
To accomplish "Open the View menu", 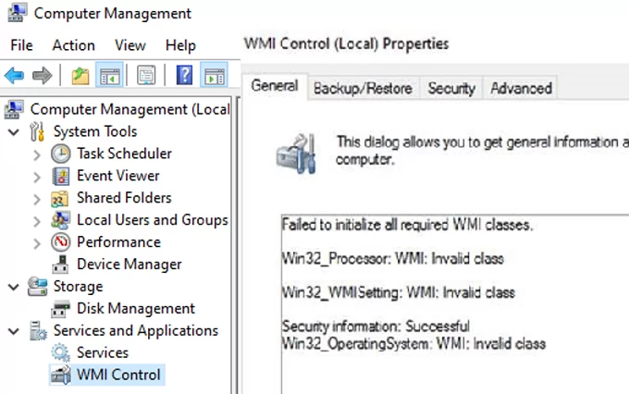I will tap(130, 45).
